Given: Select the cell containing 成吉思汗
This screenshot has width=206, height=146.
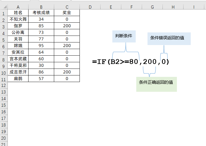Looking at the screenshot, I should (18, 72).
